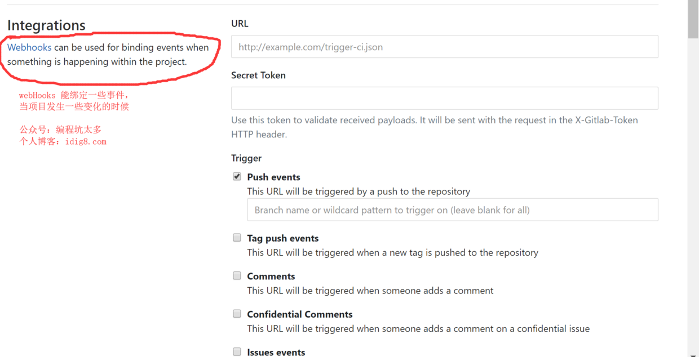Screen dimensions: 699x357
Task: Enable Confidential Comments trigger
Action: (x=237, y=313)
